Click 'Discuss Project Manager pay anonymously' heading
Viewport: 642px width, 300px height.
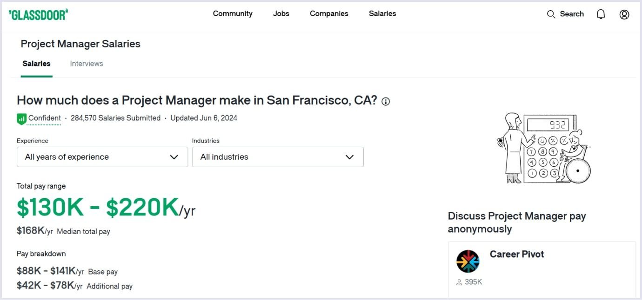(517, 222)
